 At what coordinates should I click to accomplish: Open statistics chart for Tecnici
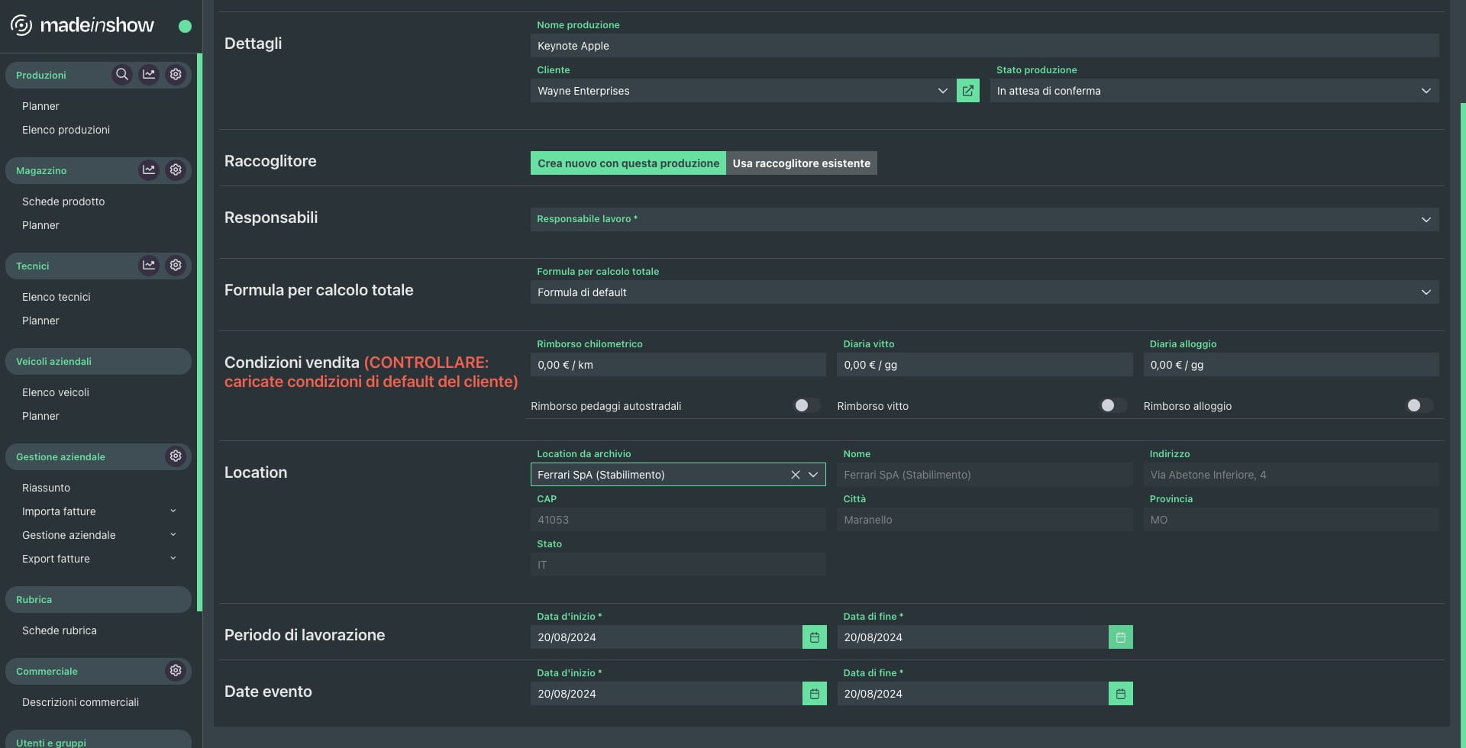(x=149, y=266)
